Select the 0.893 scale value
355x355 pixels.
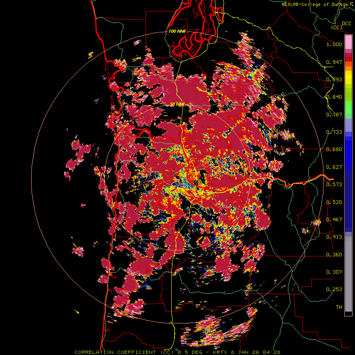(334, 79)
